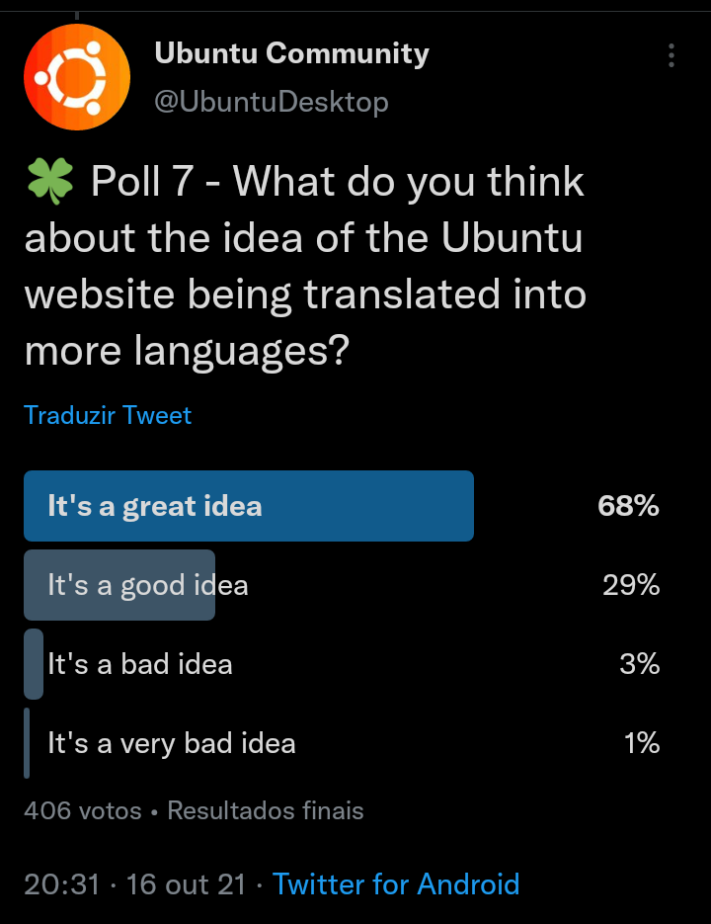Click the 'It's a bad idea' poll bar

(x=138, y=663)
